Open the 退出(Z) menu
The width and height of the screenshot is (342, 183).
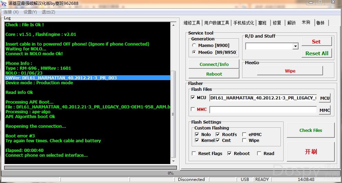click(48, 12)
